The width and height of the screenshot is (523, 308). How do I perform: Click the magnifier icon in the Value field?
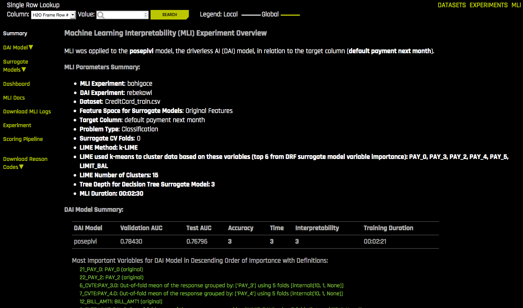[100, 15]
